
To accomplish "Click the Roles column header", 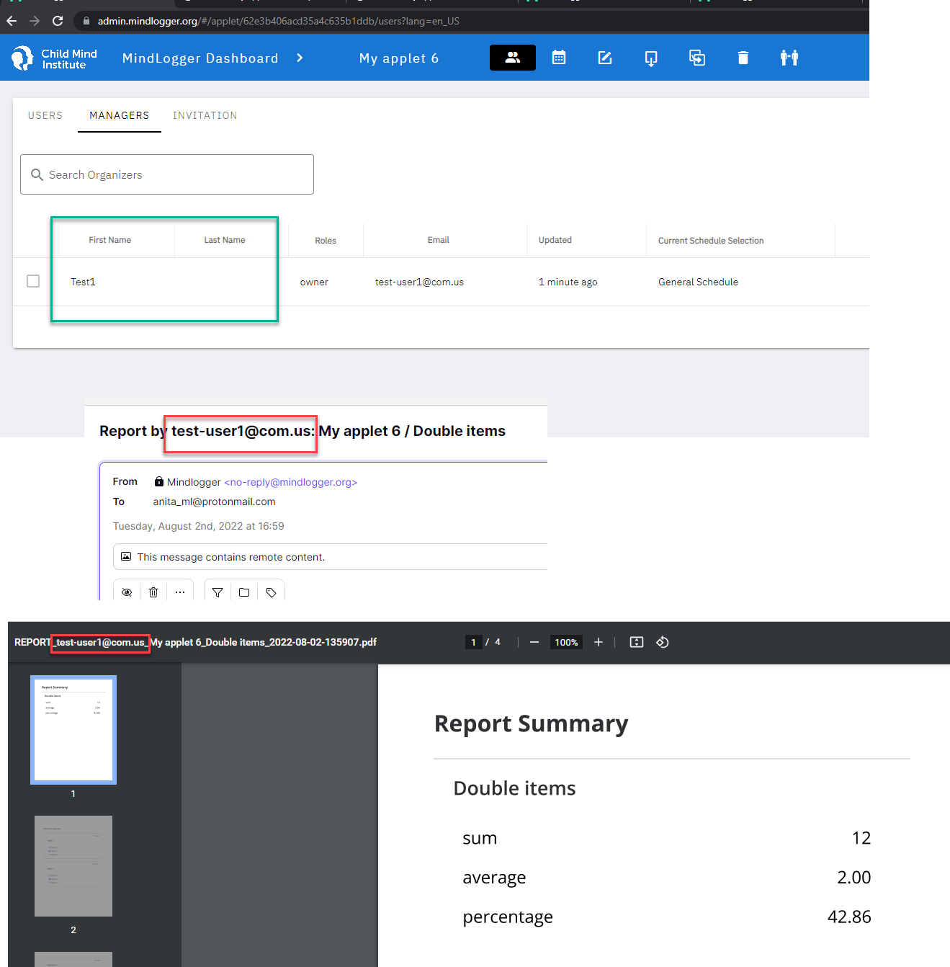I will click(x=326, y=241).
